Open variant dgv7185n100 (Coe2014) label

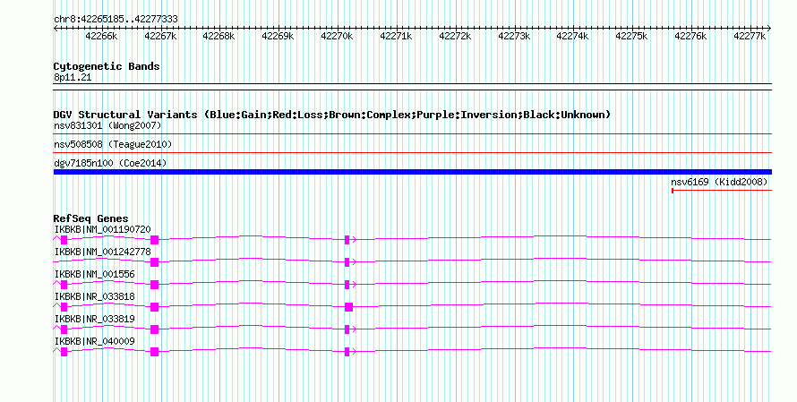[110, 163]
